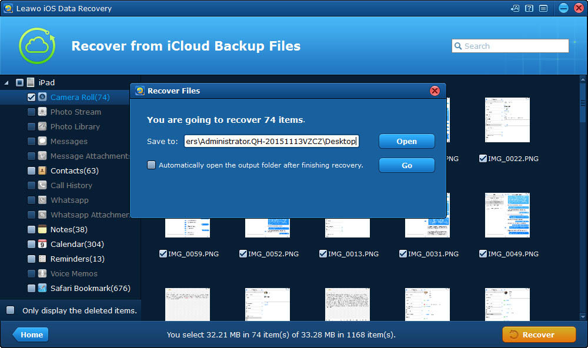This screenshot has width=588, height=348.
Task: Close the Recover Files dialog
Action: pos(435,91)
